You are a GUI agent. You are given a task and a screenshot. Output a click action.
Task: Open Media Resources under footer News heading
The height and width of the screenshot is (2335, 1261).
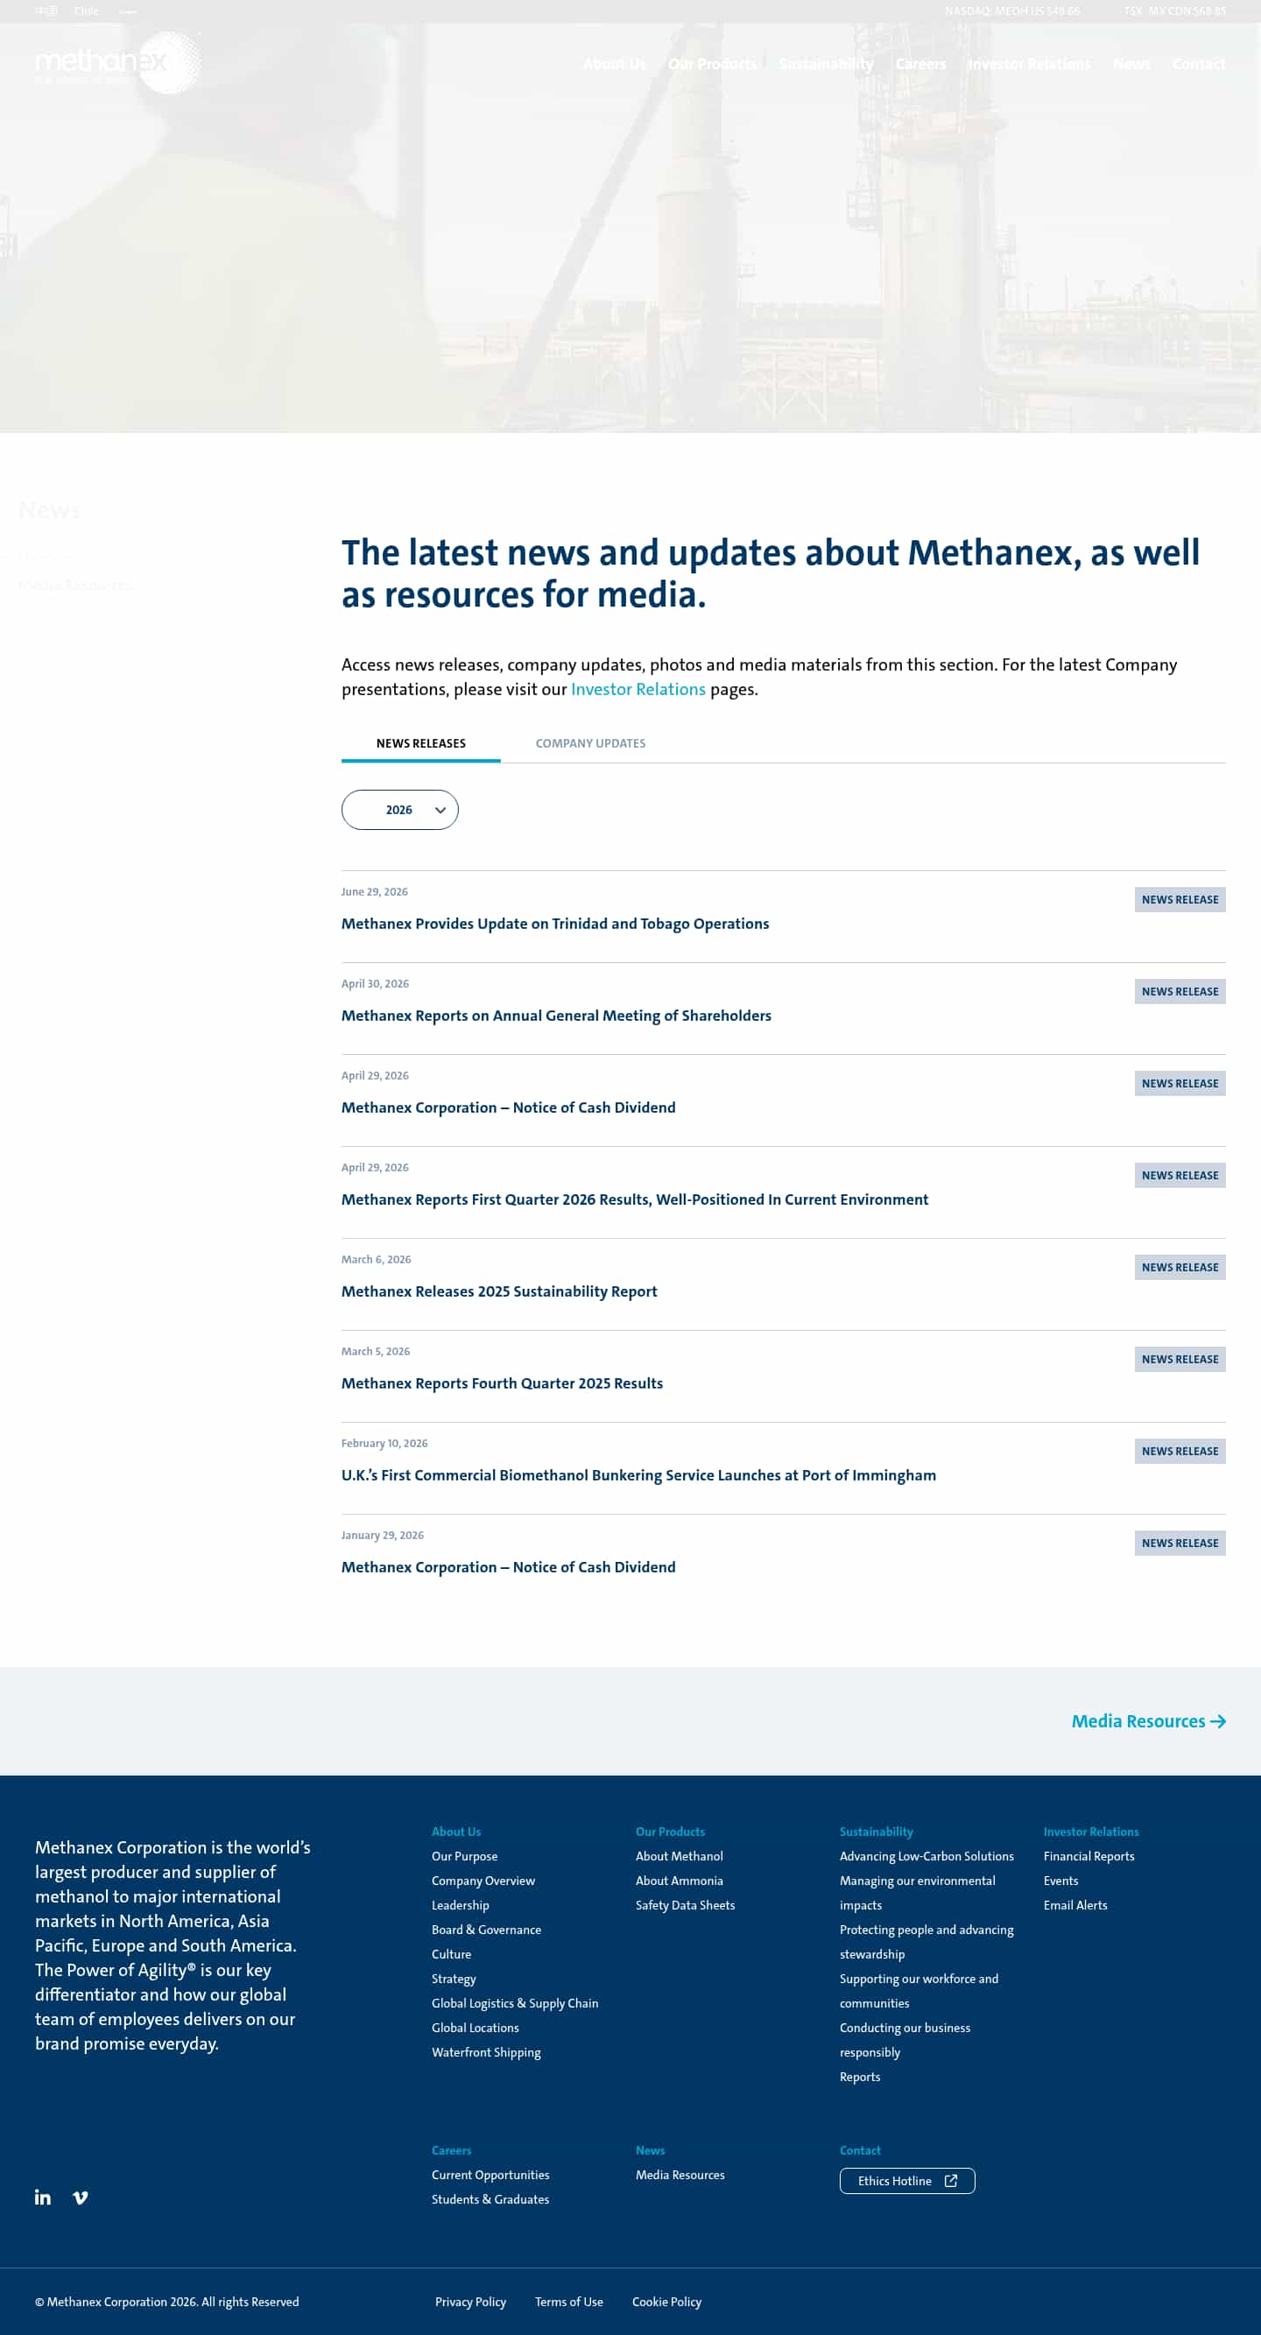click(680, 2175)
